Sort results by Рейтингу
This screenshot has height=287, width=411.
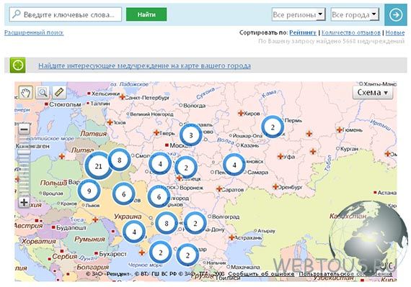pyautogui.click(x=303, y=32)
